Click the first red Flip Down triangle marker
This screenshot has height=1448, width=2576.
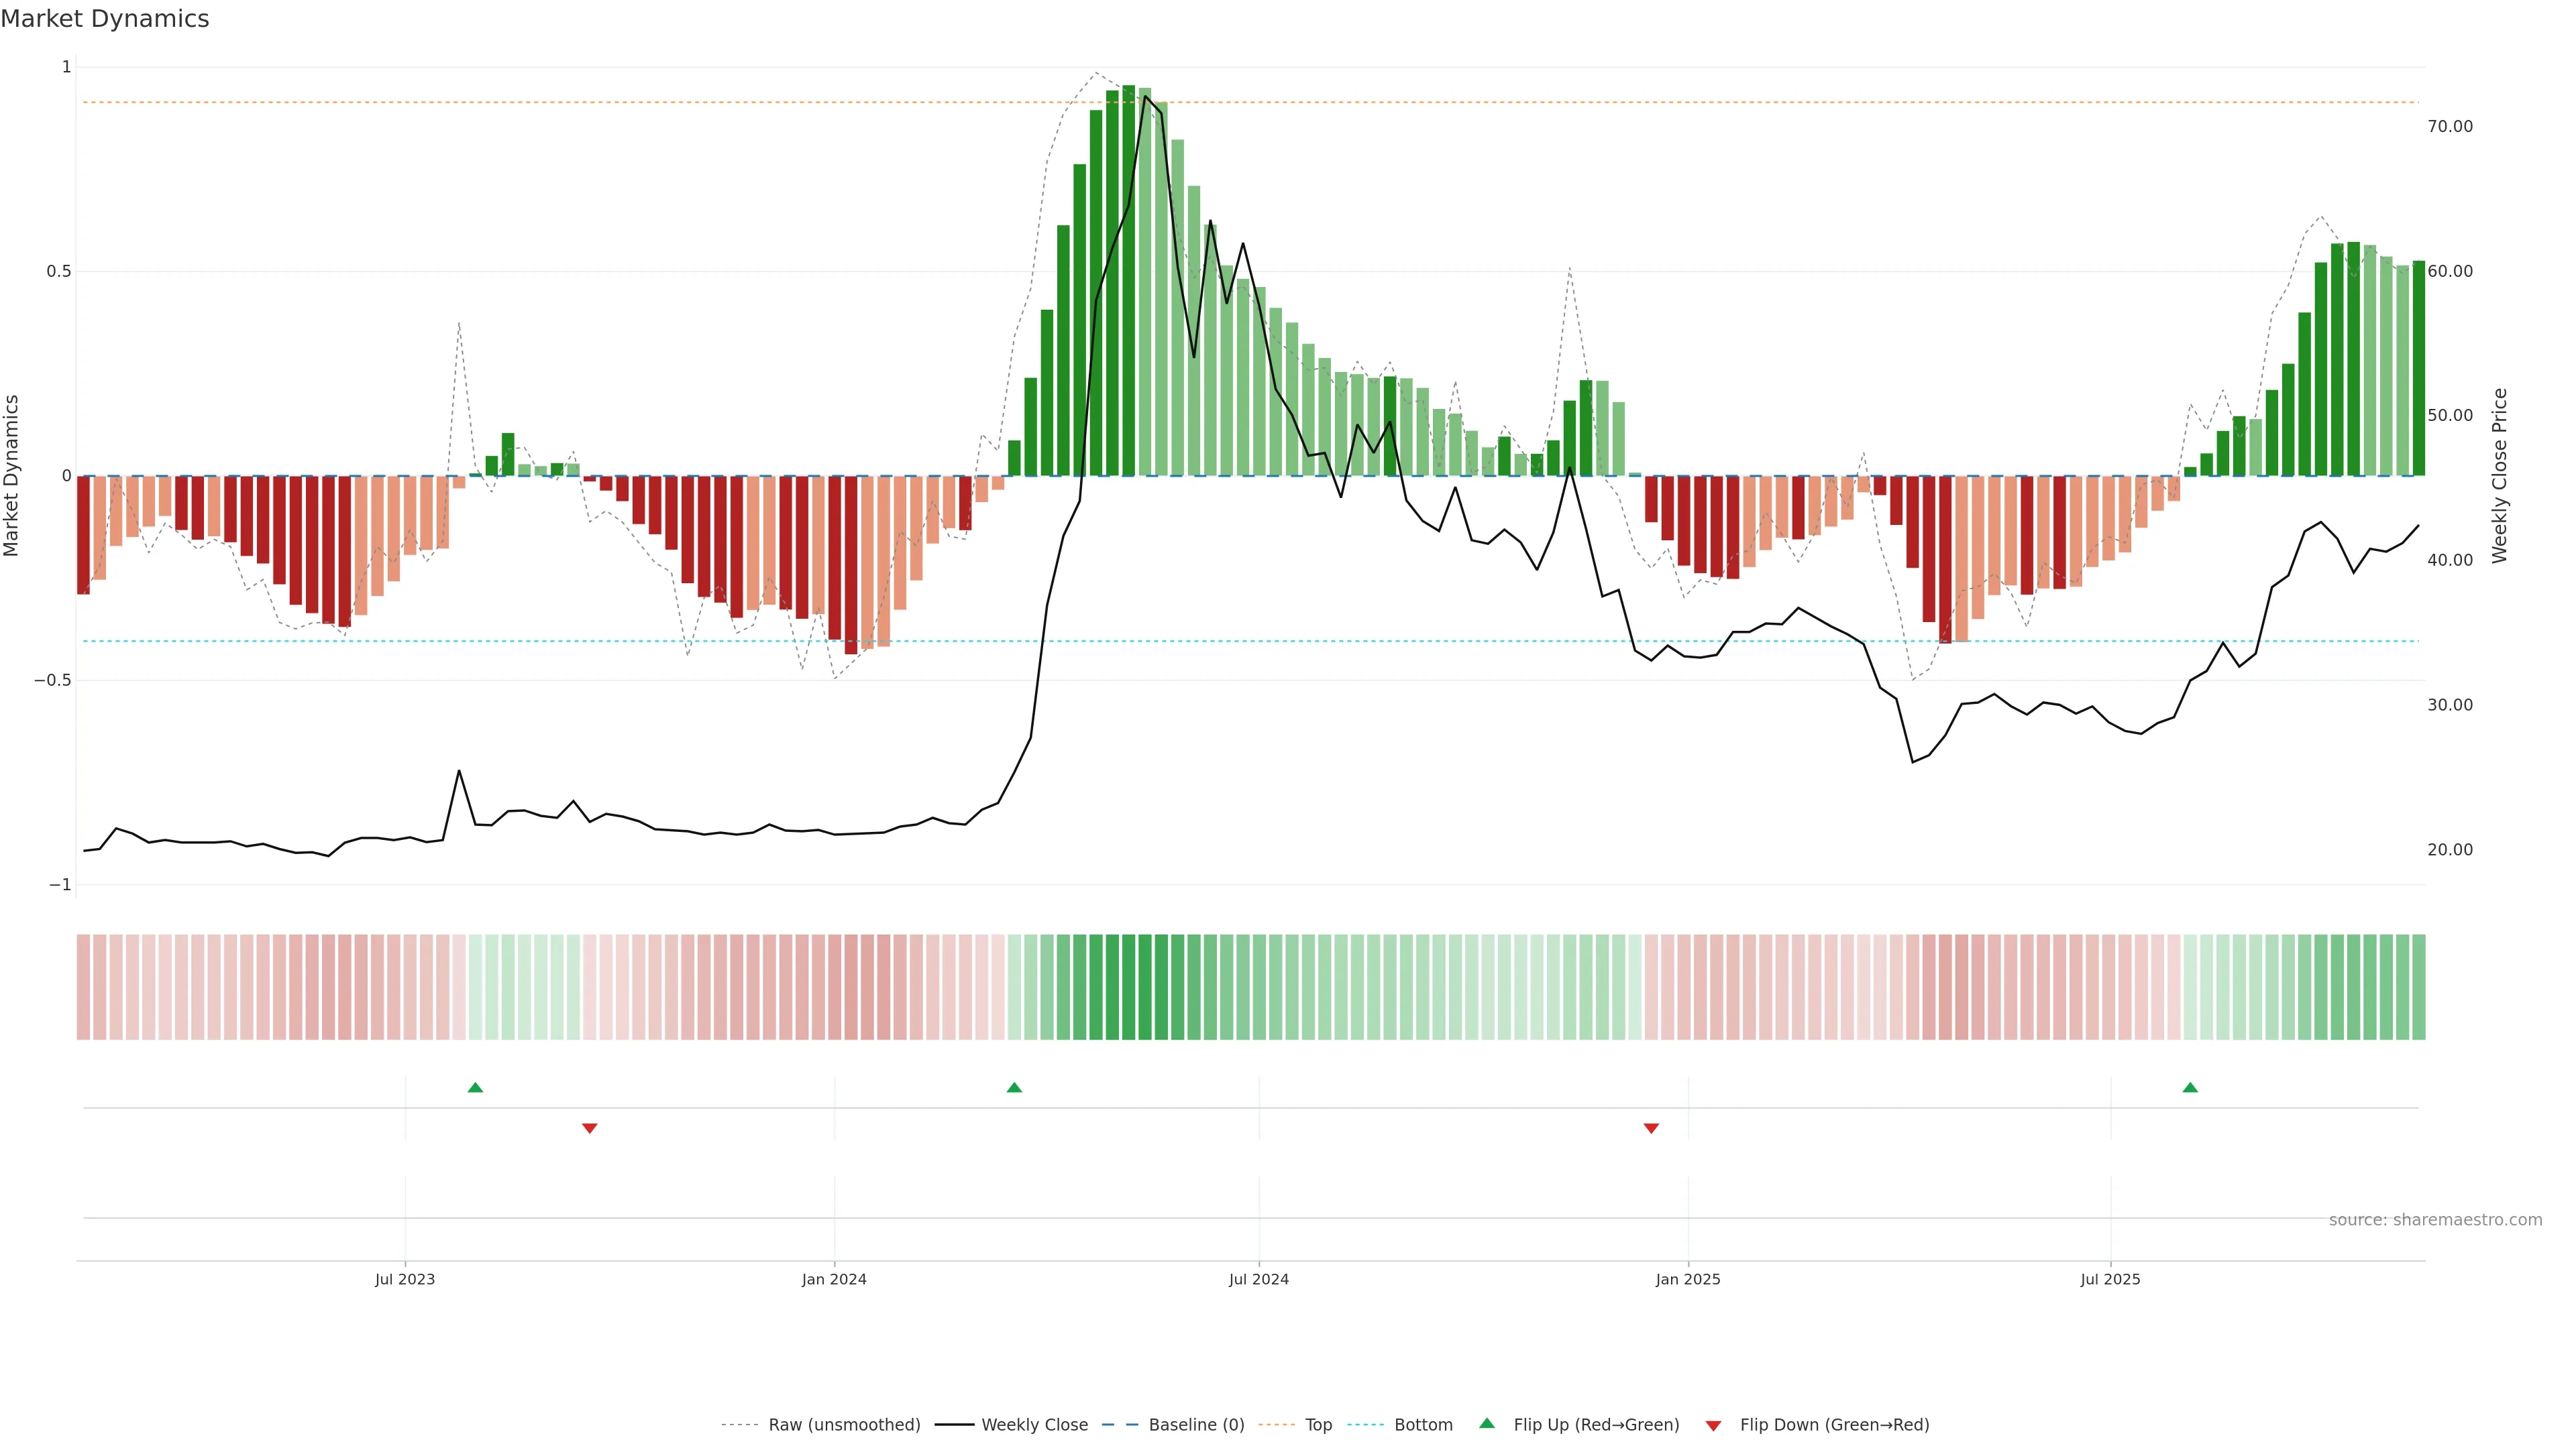[590, 1128]
